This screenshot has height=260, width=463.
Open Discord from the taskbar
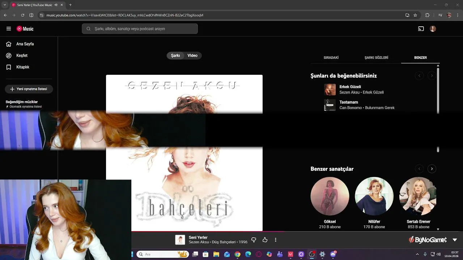tap(333, 254)
